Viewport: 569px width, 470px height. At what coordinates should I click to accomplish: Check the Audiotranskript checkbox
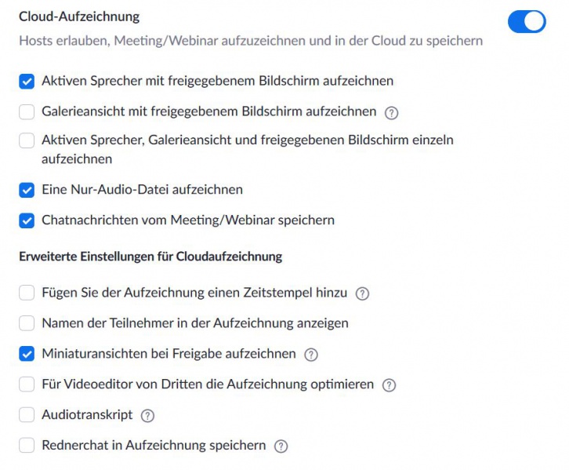click(x=27, y=414)
